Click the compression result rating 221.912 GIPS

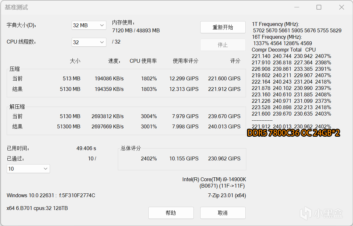pyautogui.click(x=224, y=89)
